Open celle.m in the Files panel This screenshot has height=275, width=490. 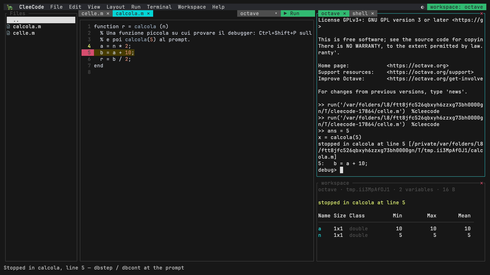[24, 33]
